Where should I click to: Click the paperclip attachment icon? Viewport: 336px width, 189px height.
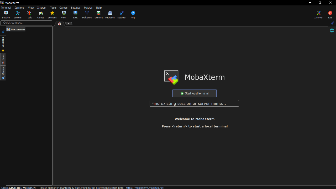tap(333, 23)
